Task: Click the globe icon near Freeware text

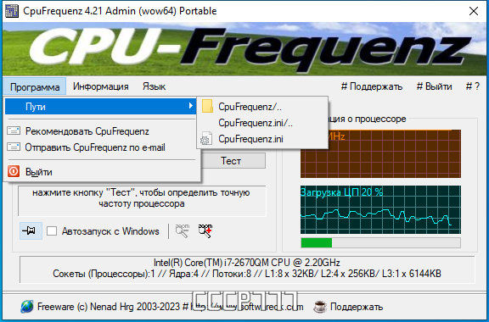Action: (x=27, y=307)
